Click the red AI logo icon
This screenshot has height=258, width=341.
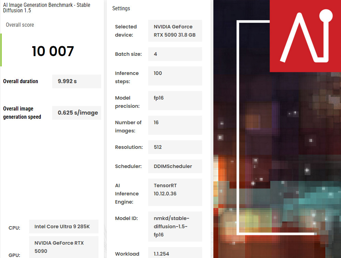(x=305, y=36)
